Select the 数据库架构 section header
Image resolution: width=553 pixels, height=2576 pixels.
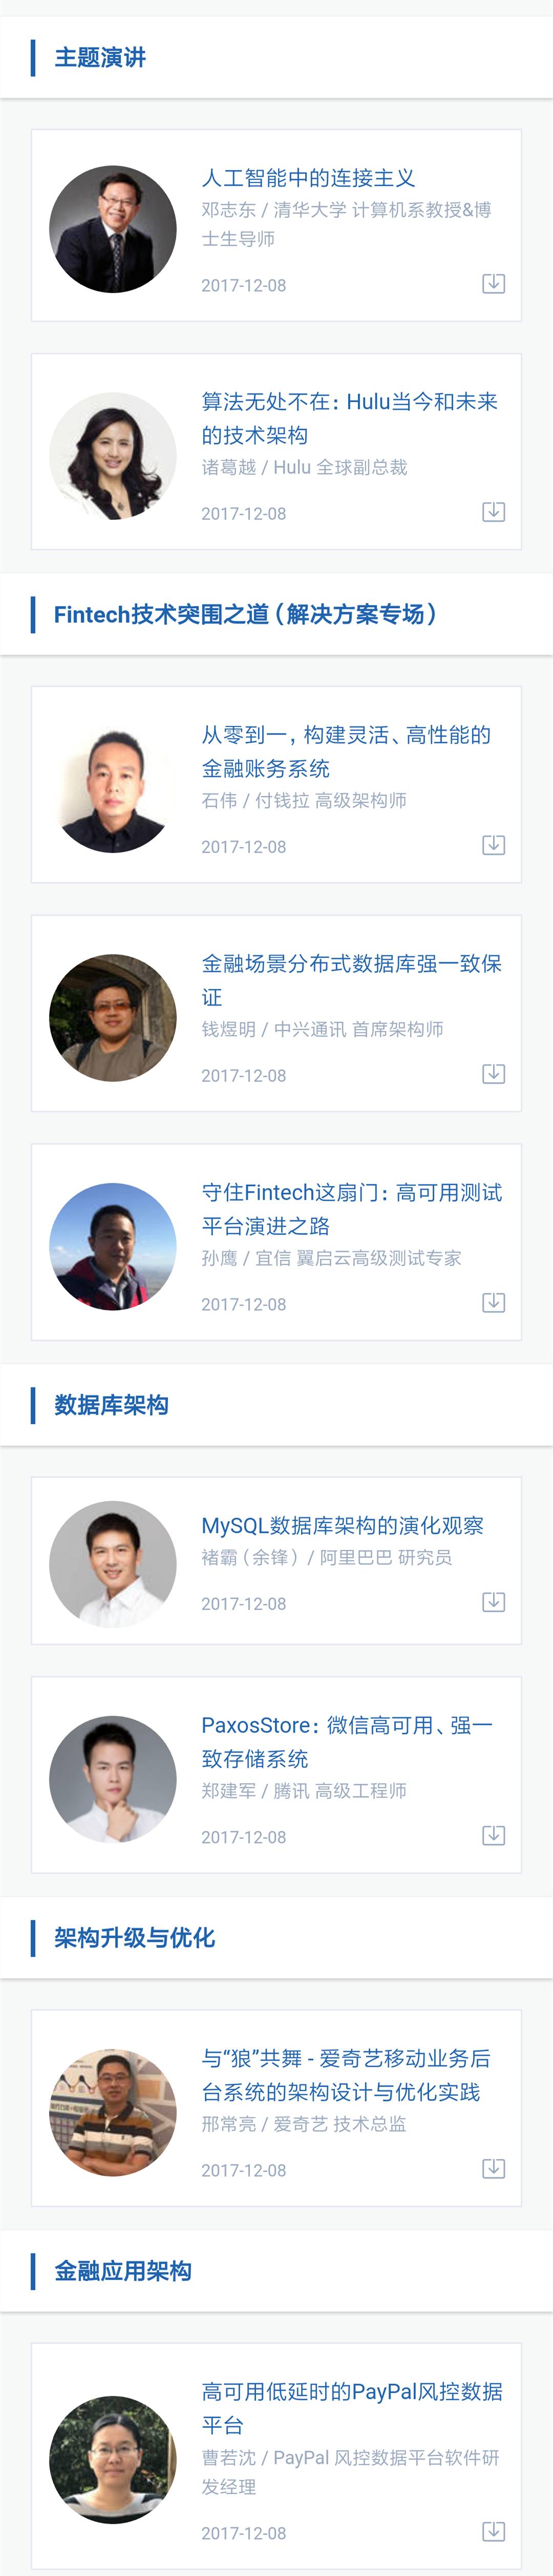click(111, 1405)
